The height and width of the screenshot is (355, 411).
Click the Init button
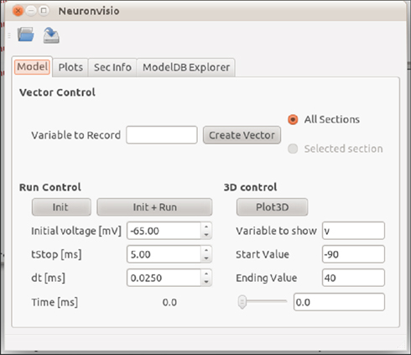coord(61,207)
